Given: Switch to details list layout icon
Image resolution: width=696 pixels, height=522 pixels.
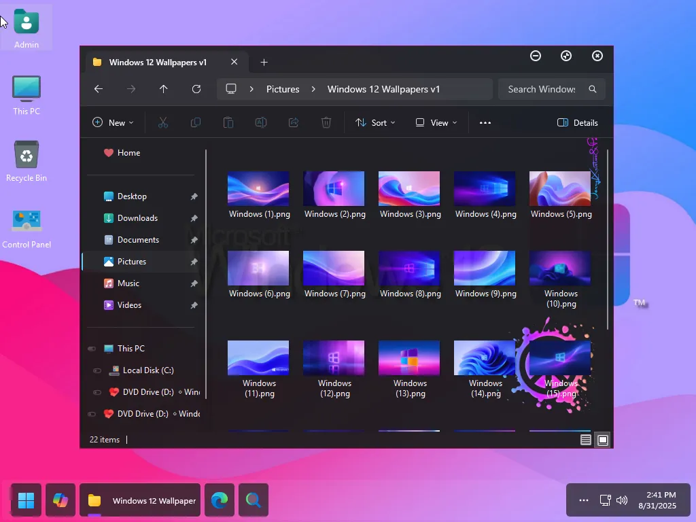Looking at the screenshot, I should pyautogui.click(x=585, y=440).
